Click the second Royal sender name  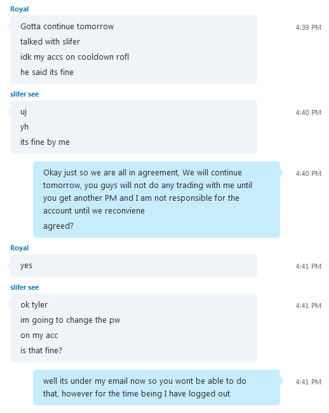click(x=19, y=248)
